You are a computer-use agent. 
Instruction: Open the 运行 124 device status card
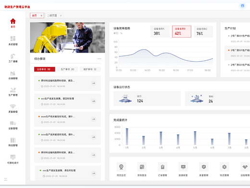coord(147,99)
